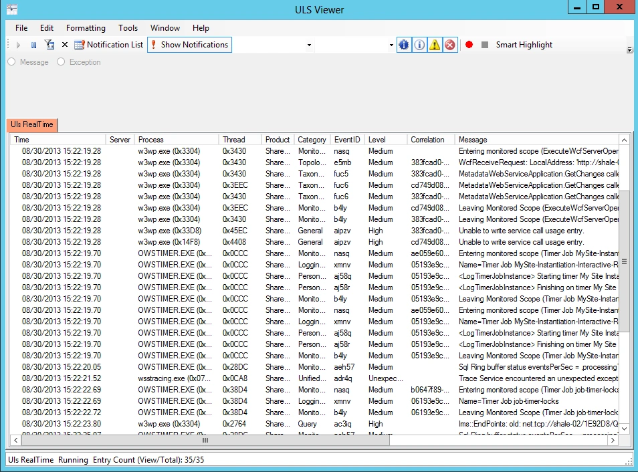Toggle red error level icon
Image resolution: width=638 pixels, height=472 pixels.
(x=449, y=45)
